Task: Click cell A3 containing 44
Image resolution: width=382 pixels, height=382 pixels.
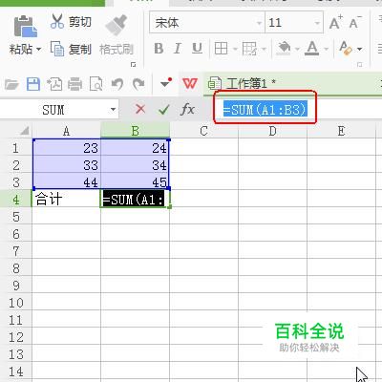Action: tap(67, 181)
